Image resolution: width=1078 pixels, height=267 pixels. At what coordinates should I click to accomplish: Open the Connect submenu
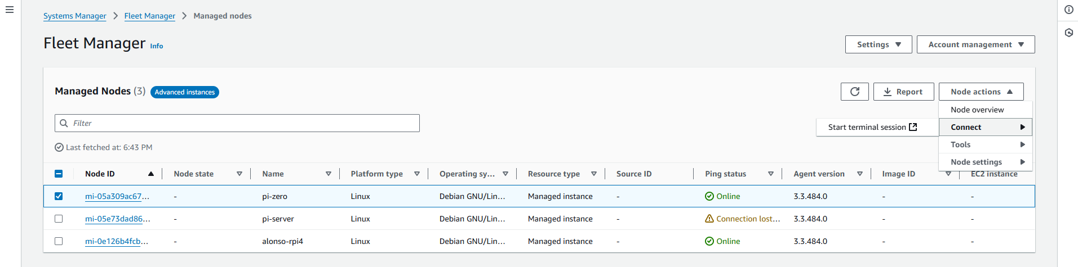[986, 127]
